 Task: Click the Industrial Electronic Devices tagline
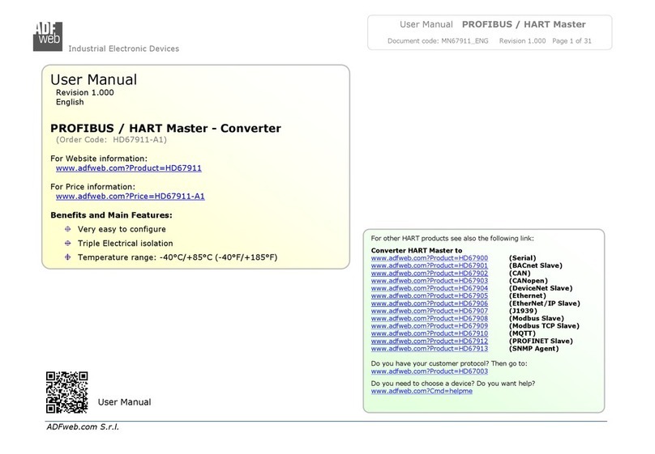point(124,49)
